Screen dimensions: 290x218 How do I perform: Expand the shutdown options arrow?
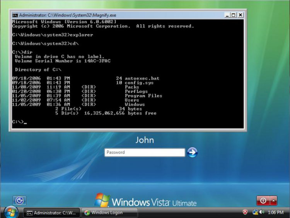(273, 201)
